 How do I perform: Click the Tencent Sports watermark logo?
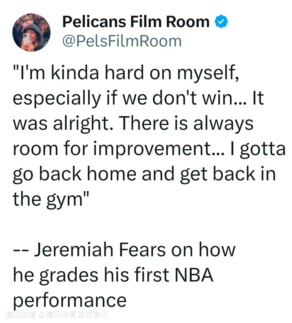click(21, 315)
